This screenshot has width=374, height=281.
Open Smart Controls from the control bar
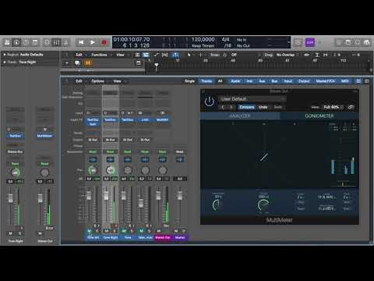click(x=47, y=42)
